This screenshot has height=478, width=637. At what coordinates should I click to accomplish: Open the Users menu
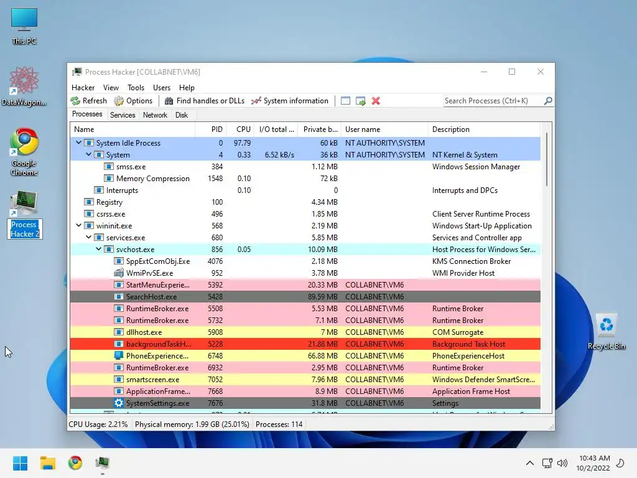pos(162,87)
